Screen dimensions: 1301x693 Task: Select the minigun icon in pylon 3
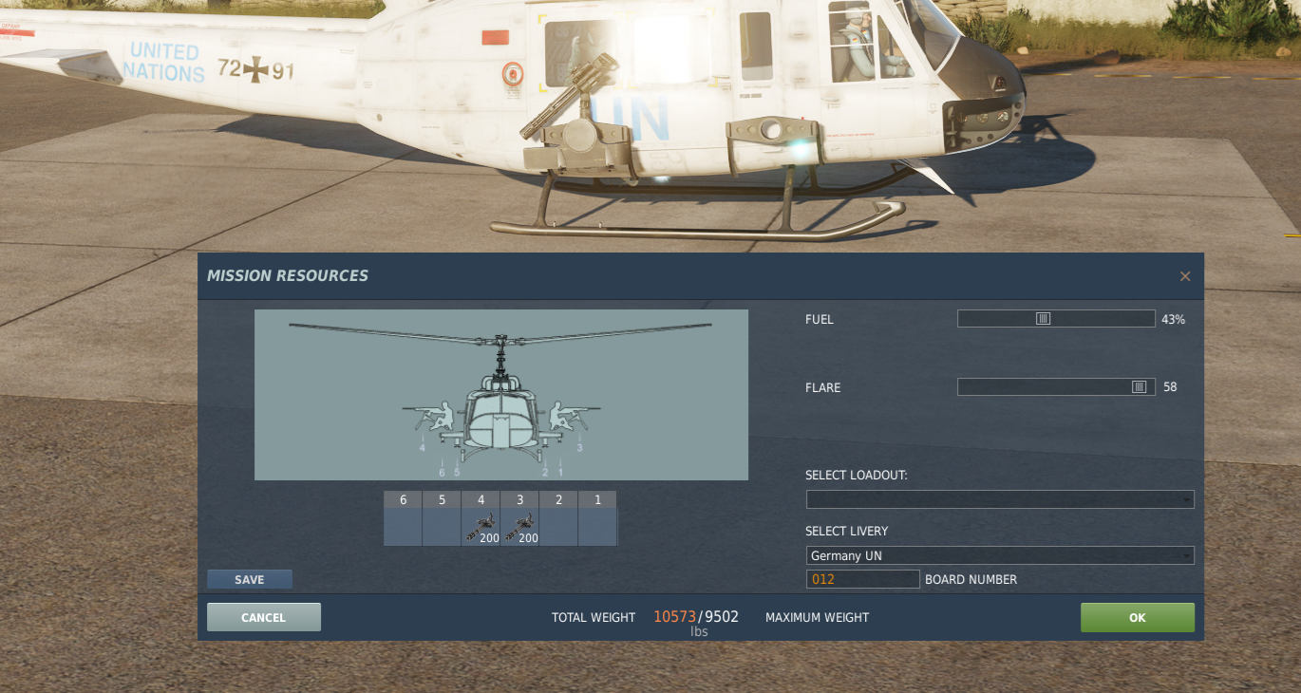click(520, 528)
